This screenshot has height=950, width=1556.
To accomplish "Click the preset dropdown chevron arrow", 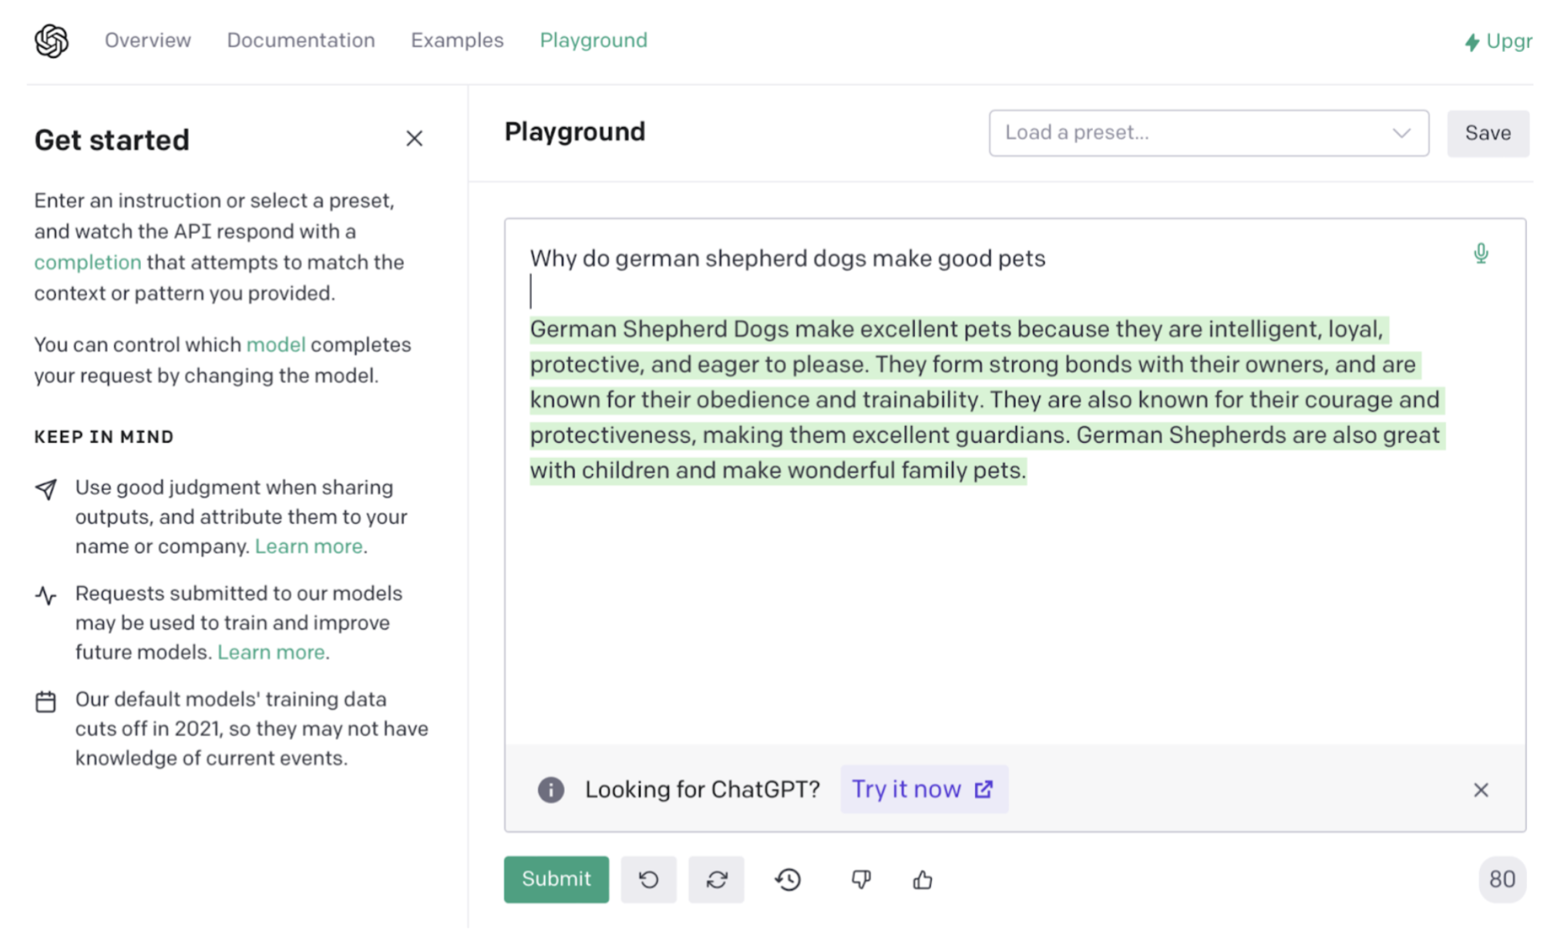I will pyautogui.click(x=1401, y=133).
